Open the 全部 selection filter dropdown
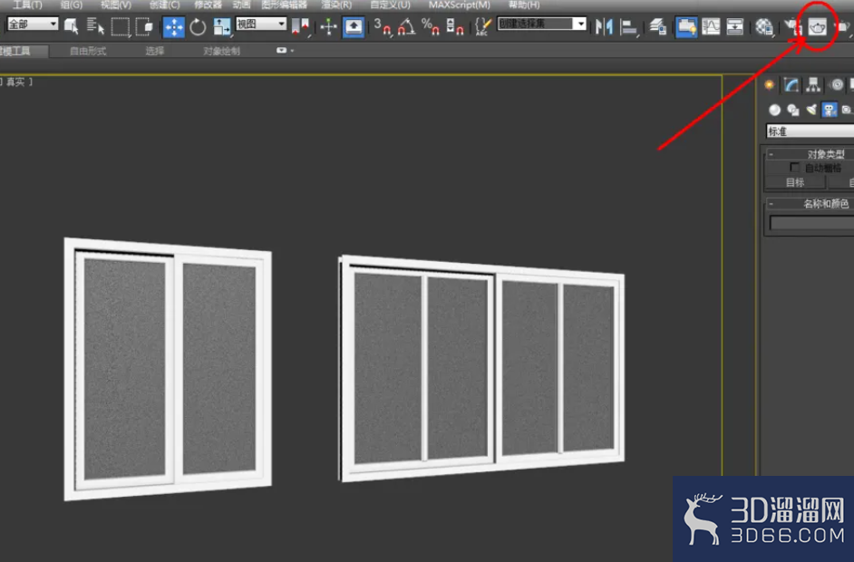Viewport: 854px width, 562px height. pyautogui.click(x=33, y=24)
